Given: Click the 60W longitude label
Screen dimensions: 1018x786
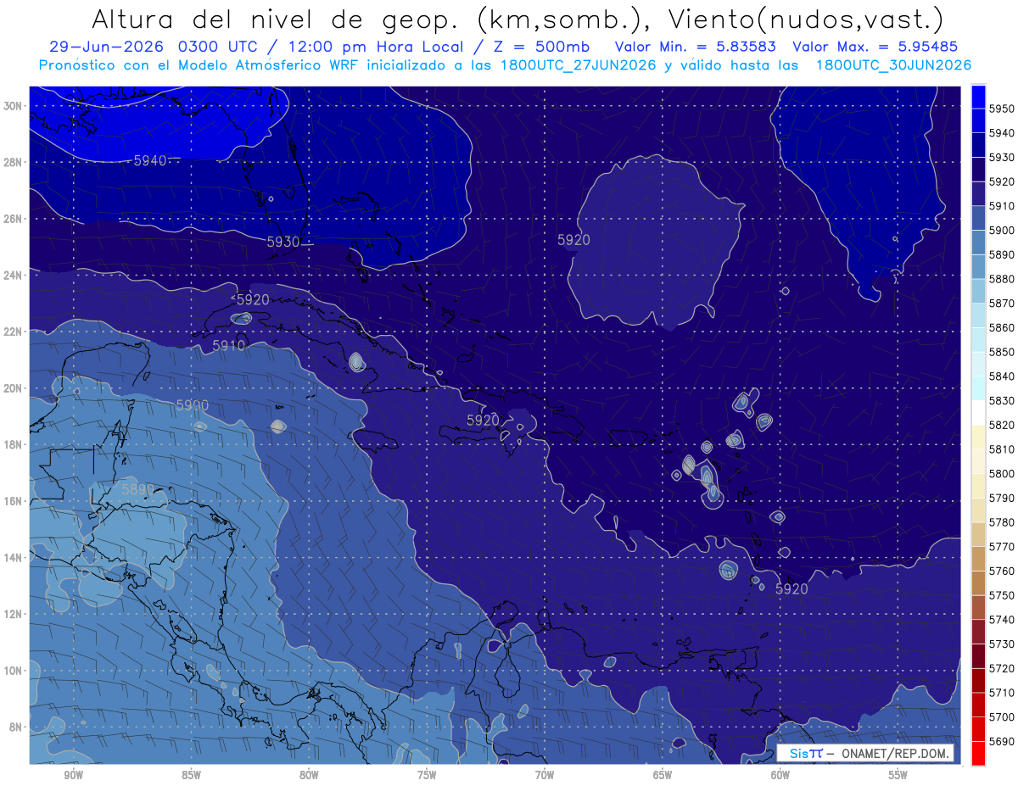Looking at the screenshot, I should [x=780, y=775].
